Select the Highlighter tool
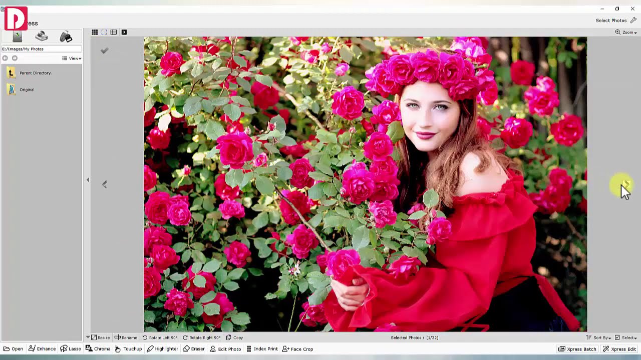Viewport: 641px width, 360px height. tap(162, 349)
